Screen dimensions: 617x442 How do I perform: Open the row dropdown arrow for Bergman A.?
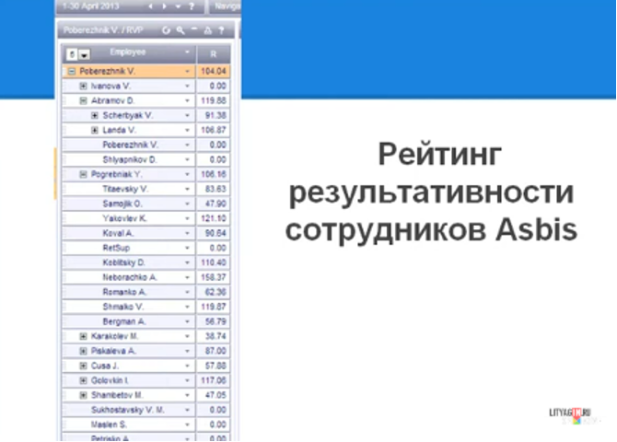187,321
